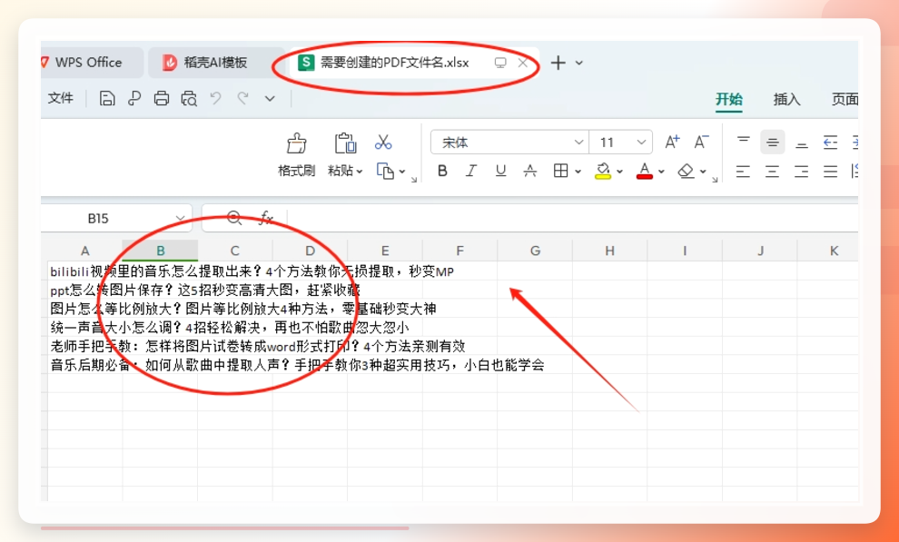Switch to the 插入 ribbon tab
The width and height of the screenshot is (899, 542).
point(786,99)
